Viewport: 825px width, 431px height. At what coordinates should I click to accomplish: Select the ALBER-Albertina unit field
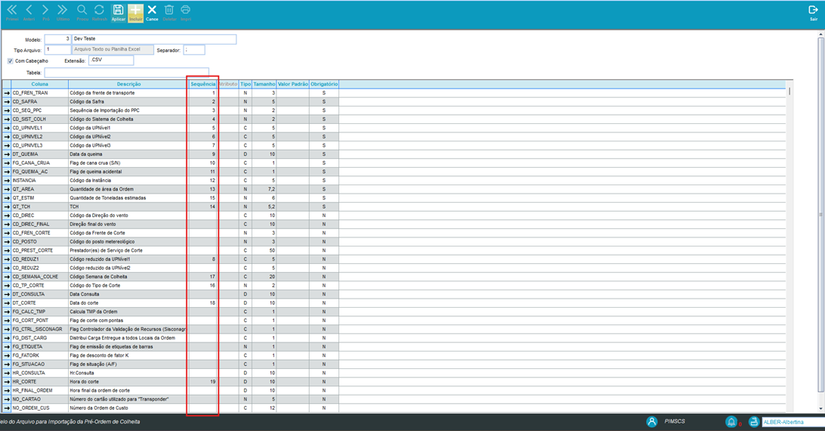793,422
